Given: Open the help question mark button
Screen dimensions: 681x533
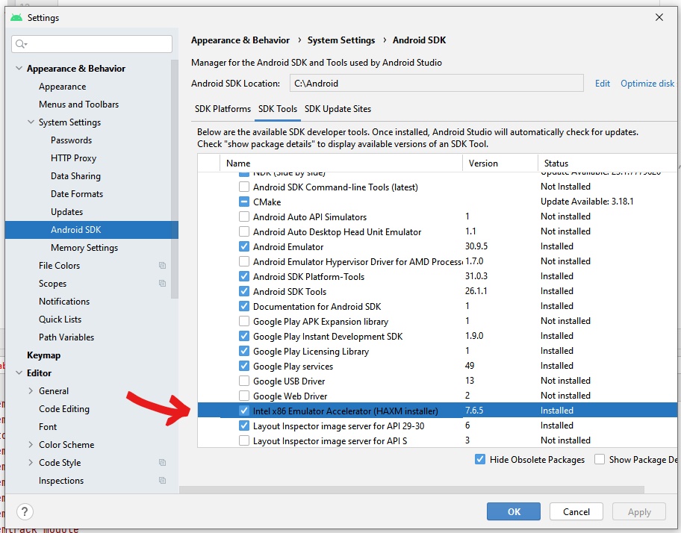Looking at the screenshot, I should pyautogui.click(x=25, y=511).
